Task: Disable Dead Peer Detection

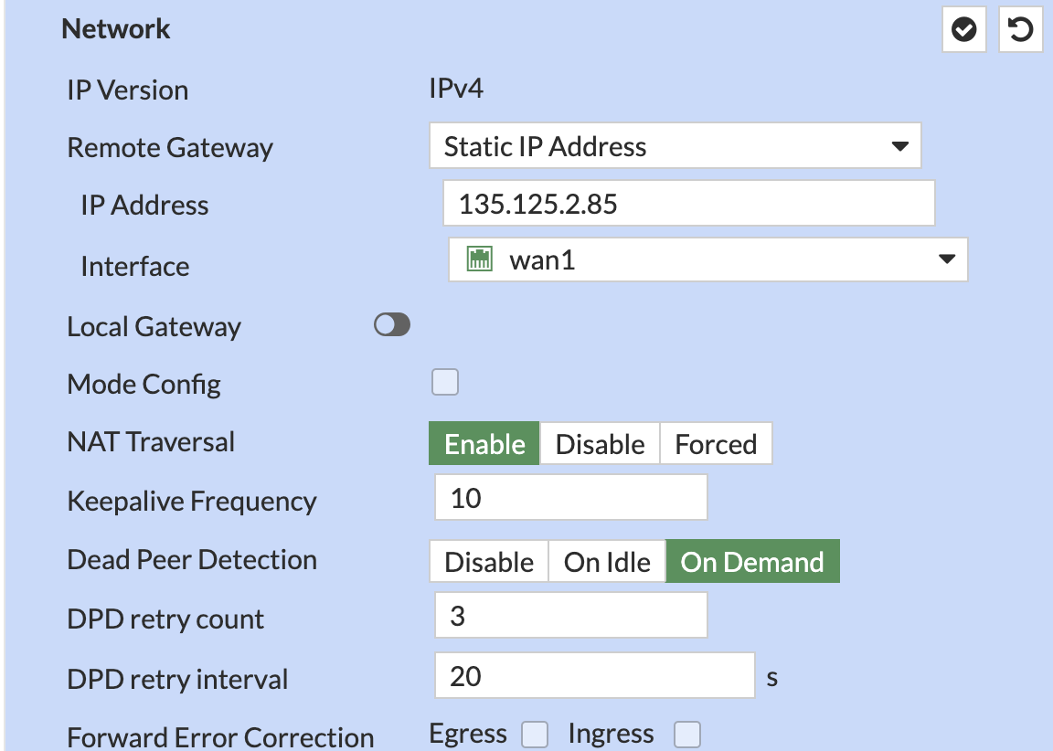Action: pos(489,561)
